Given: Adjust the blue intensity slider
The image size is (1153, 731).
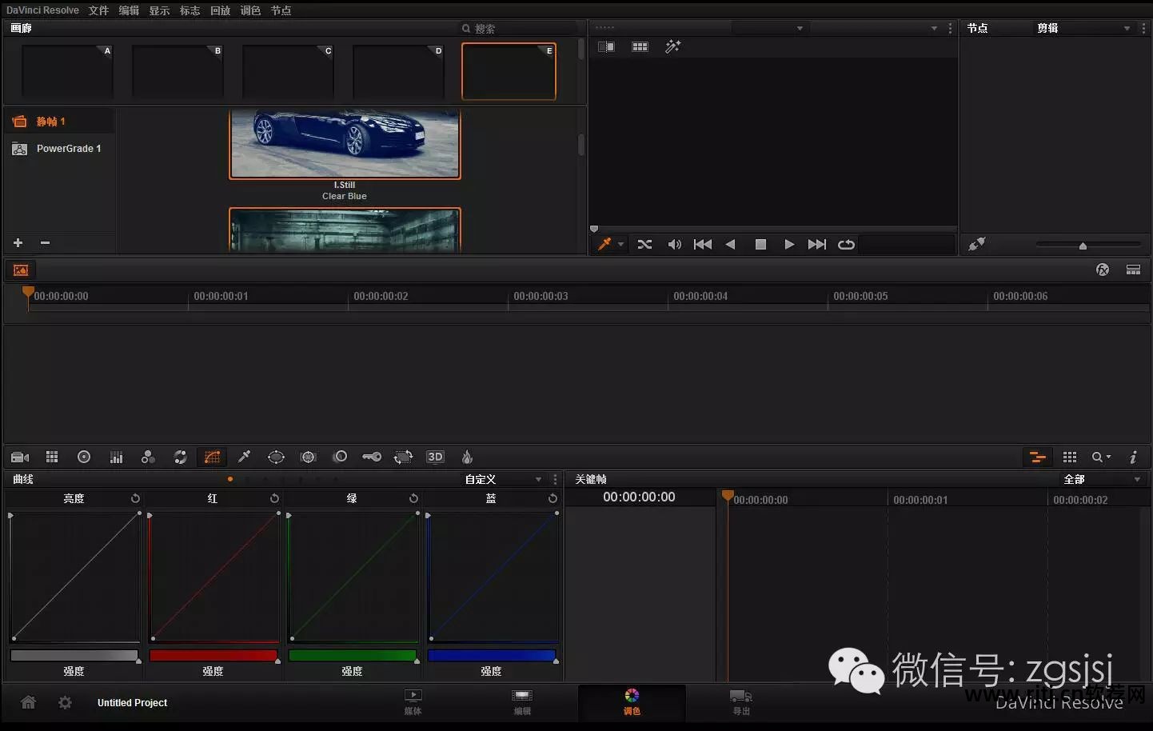Looking at the screenshot, I should [491, 656].
